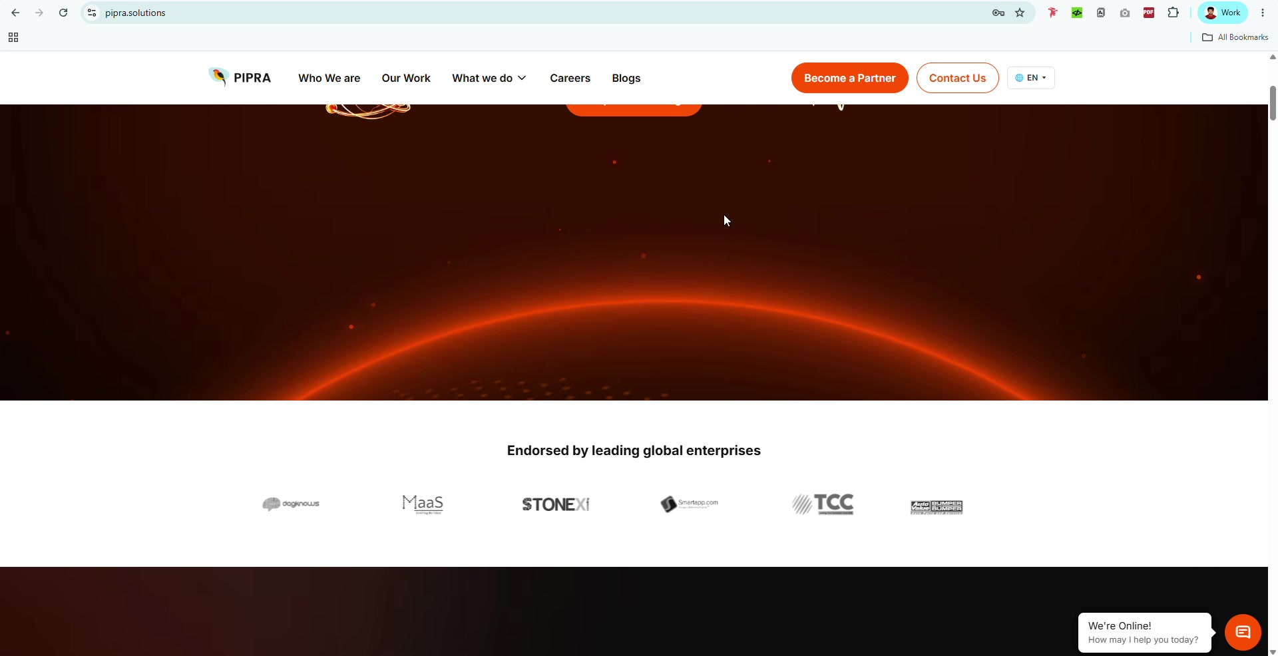Click Become a Partner button
Image resolution: width=1278 pixels, height=656 pixels.
click(850, 78)
